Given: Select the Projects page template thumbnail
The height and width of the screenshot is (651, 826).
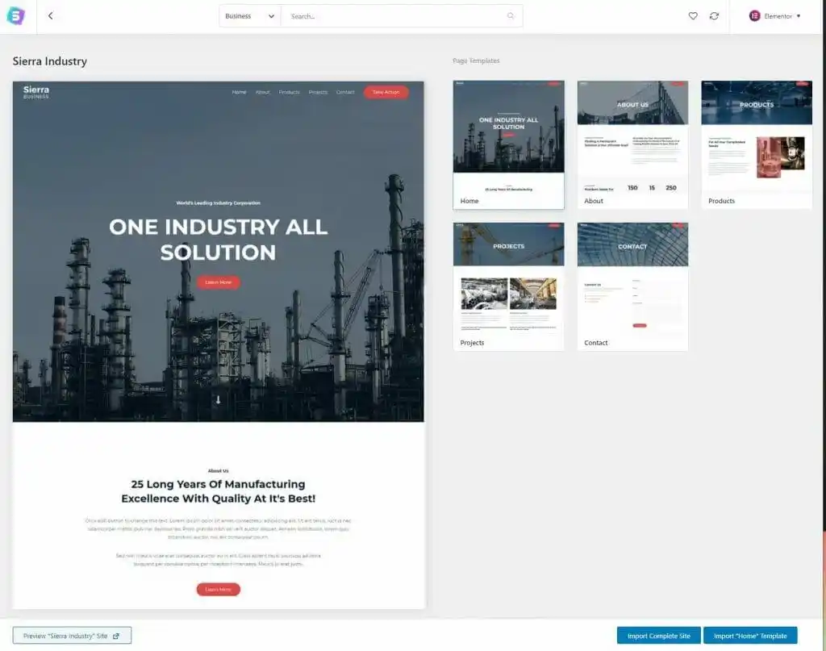Looking at the screenshot, I should 508,279.
